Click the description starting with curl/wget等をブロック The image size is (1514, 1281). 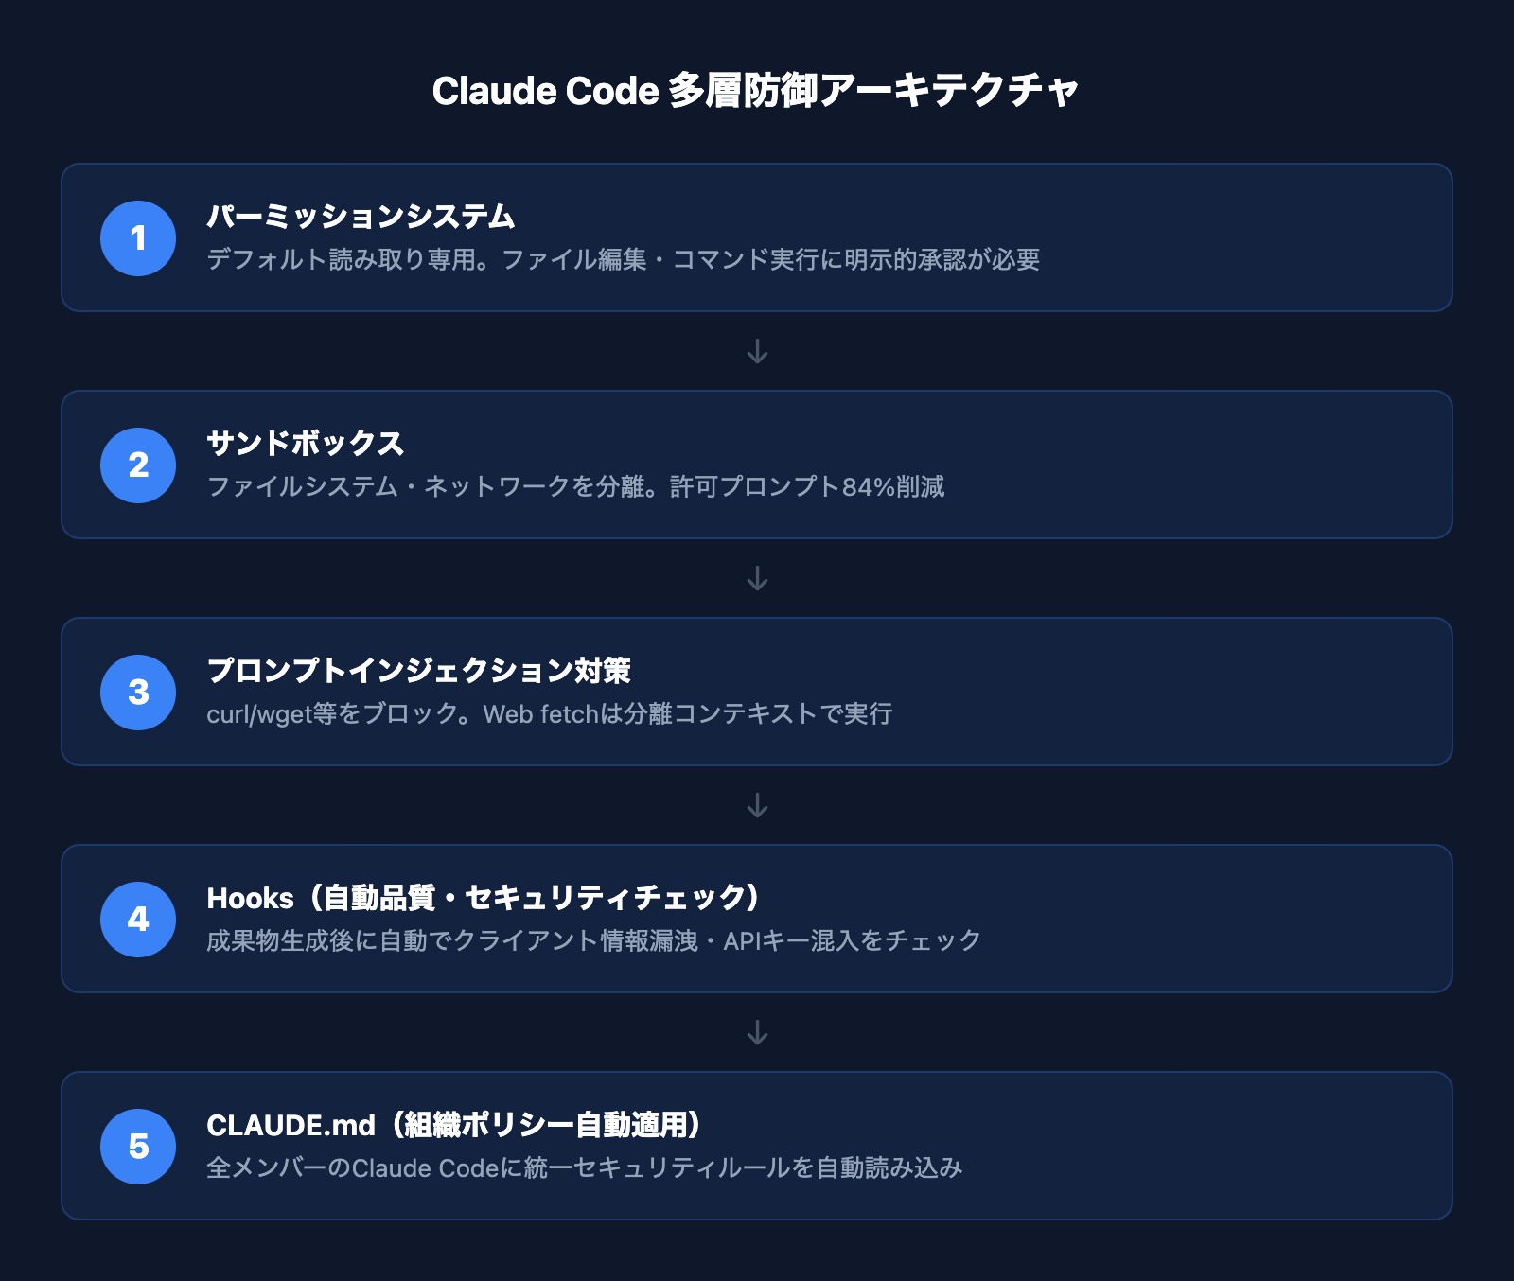(x=549, y=713)
